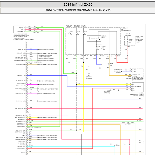Click the '2014 Infiniti QX50' title heading
155x155 pixels.
pyautogui.click(x=78, y=5)
